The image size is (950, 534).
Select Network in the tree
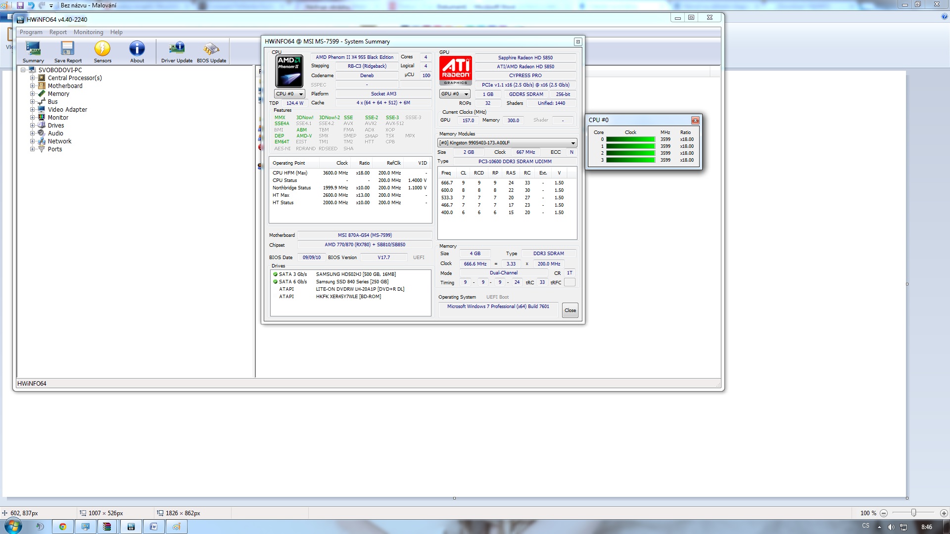(59, 141)
